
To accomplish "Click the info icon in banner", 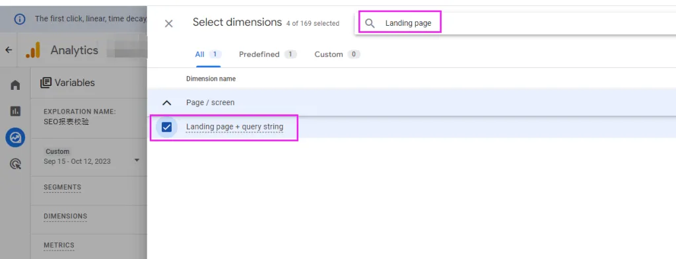I will [x=20, y=19].
